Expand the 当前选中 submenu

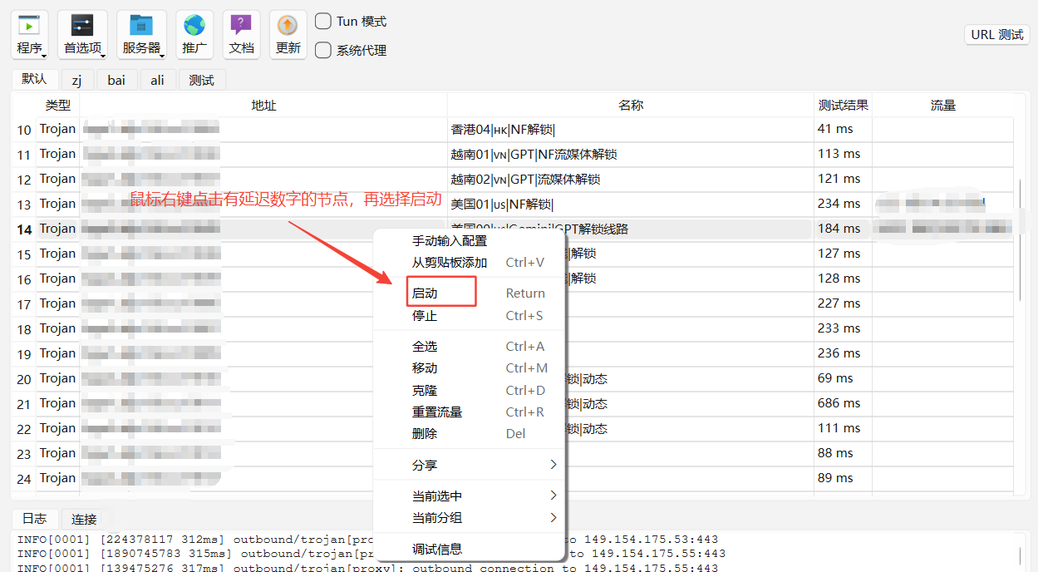coord(482,496)
